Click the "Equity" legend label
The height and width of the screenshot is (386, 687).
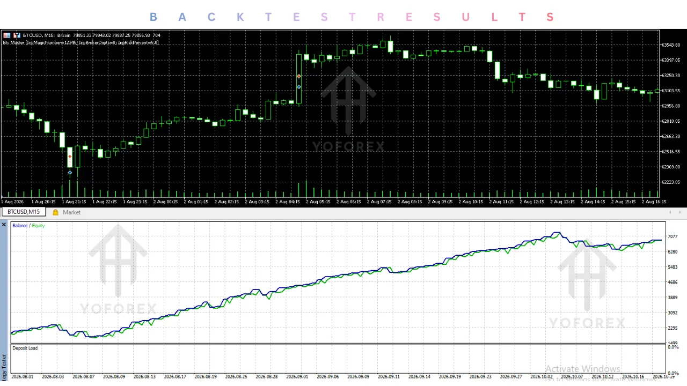click(38, 226)
